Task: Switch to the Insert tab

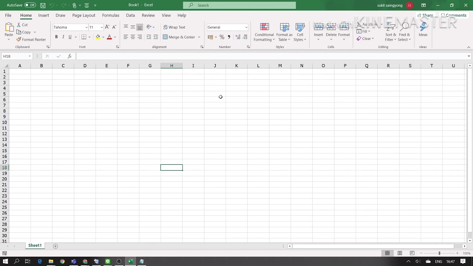Action: 44,15
